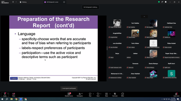Open the More options menu
The image size is (181, 101).
coord(122,95)
